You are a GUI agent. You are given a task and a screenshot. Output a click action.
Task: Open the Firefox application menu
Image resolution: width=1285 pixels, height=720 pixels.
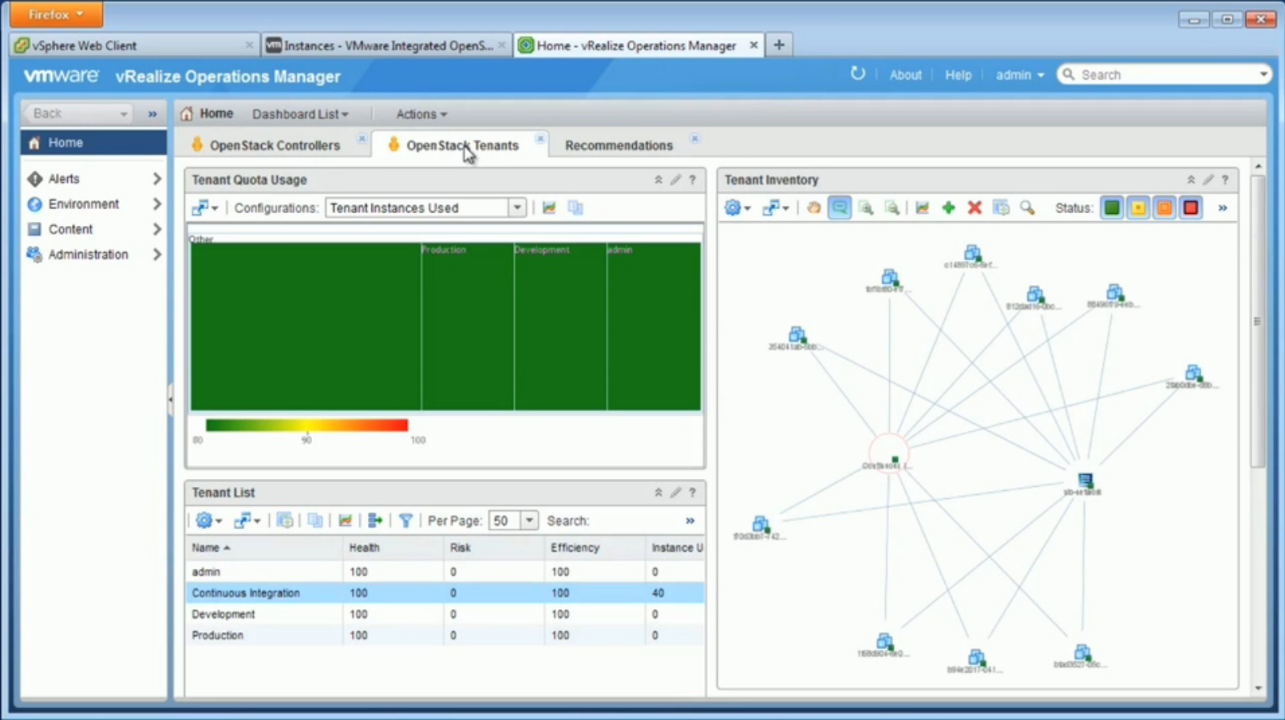(x=56, y=14)
